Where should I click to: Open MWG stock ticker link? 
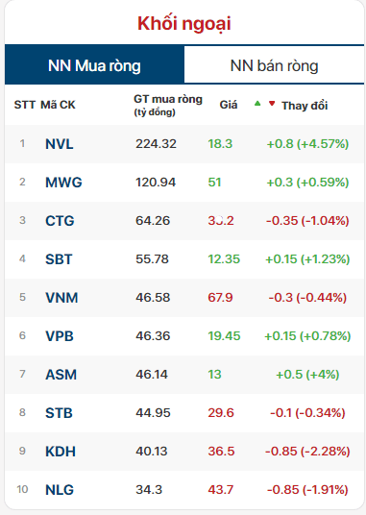63,183
